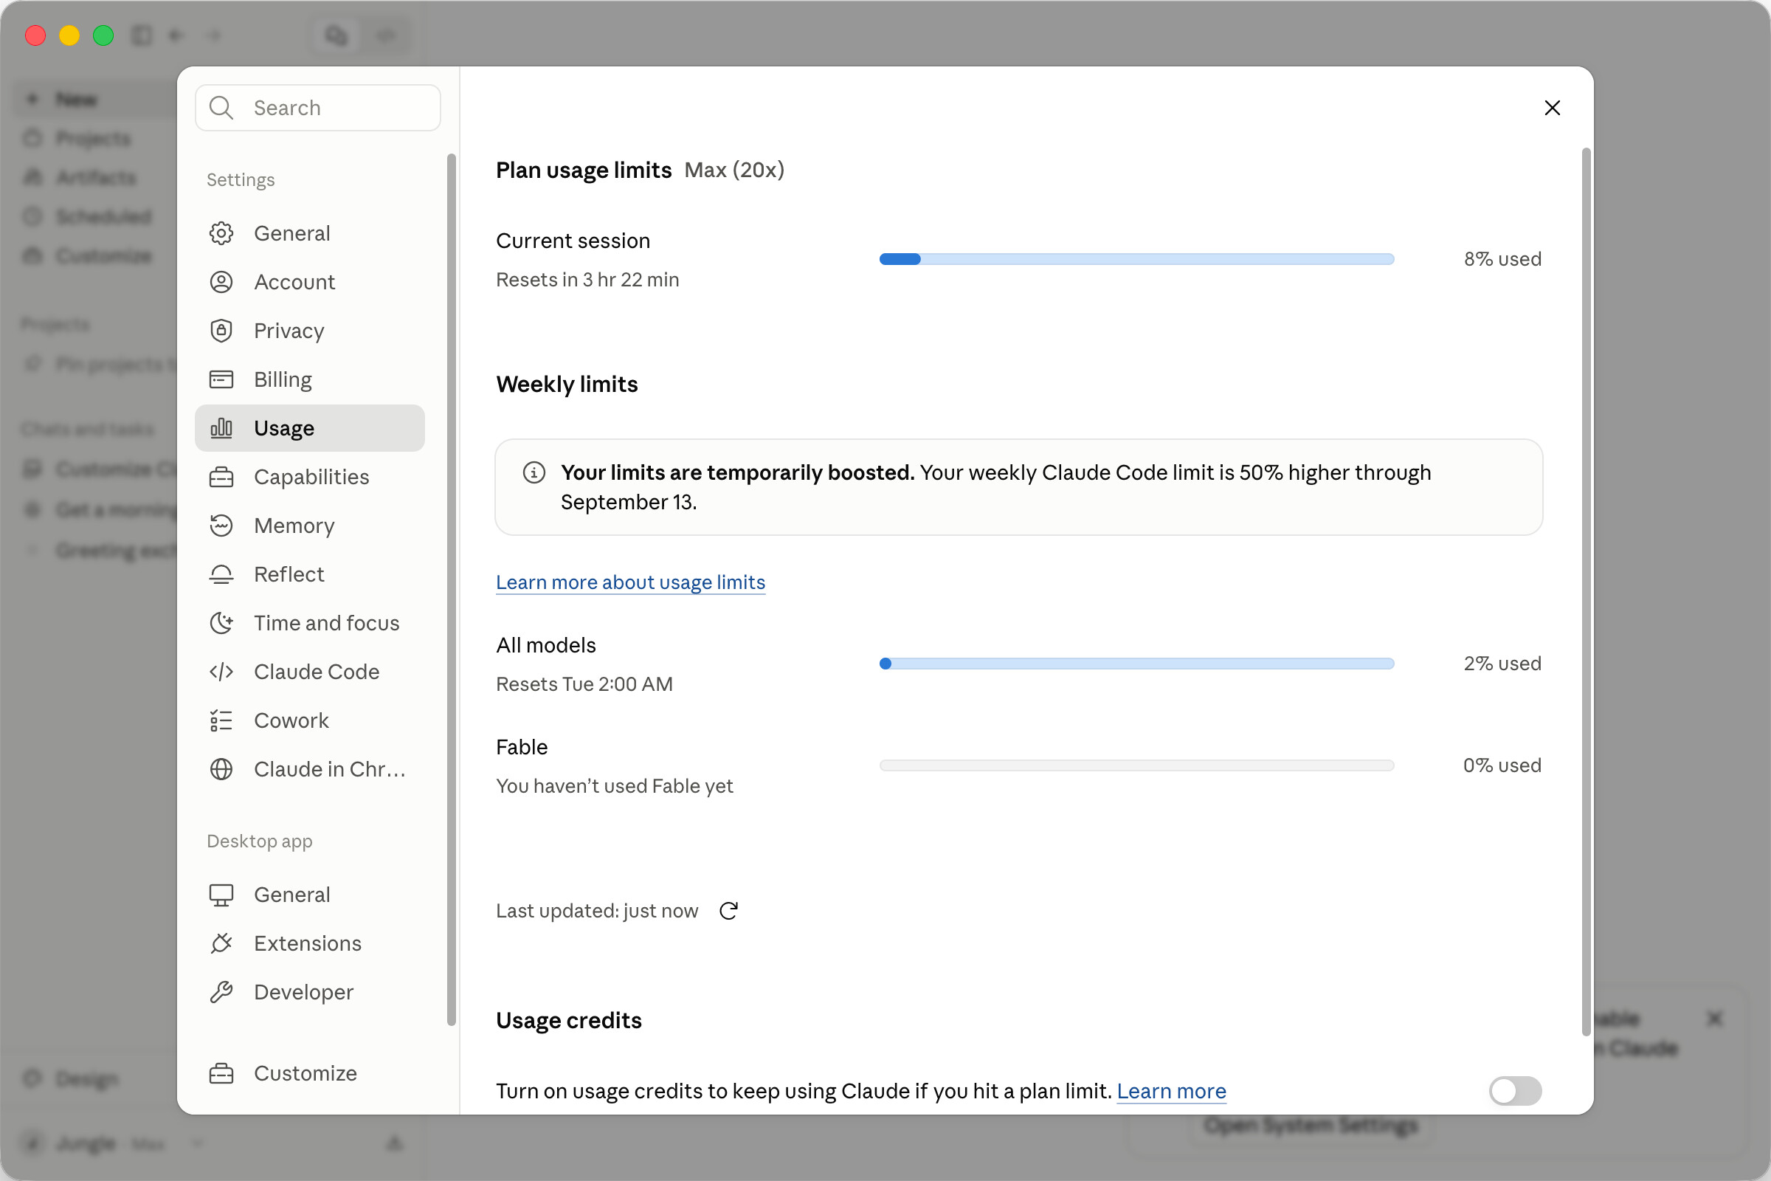Focus the settings Search field

point(318,108)
